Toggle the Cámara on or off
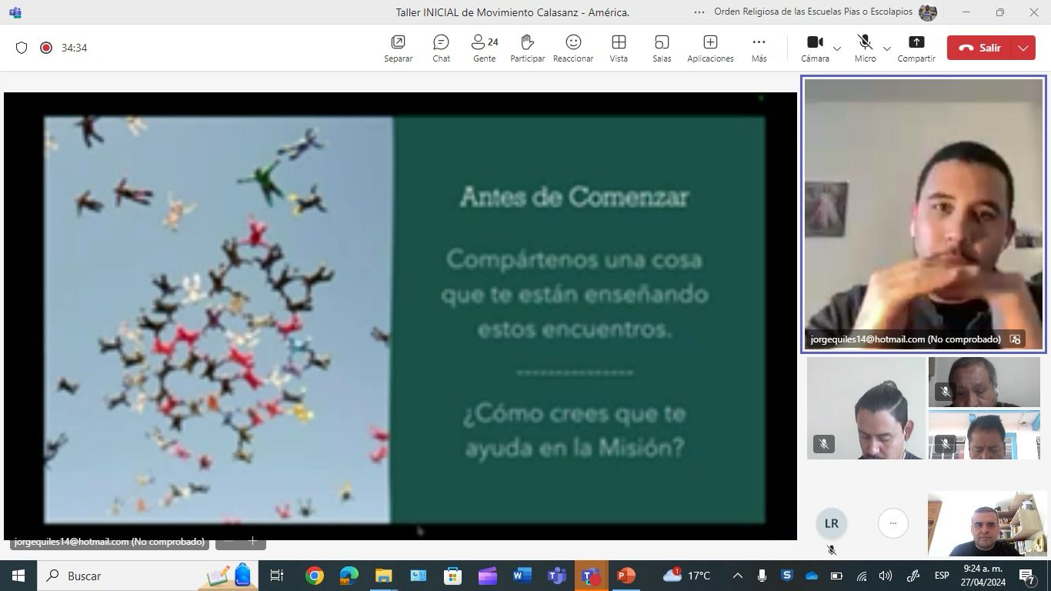Screen dimensions: 1051x591 (x=815, y=48)
